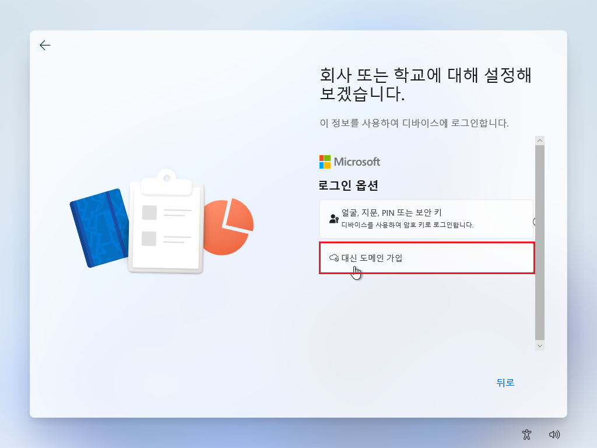Image resolution: width=597 pixels, height=448 pixels.
Task: Click the 로그인 옵션 heading
Action: pyautogui.click(x=349, y=186)
